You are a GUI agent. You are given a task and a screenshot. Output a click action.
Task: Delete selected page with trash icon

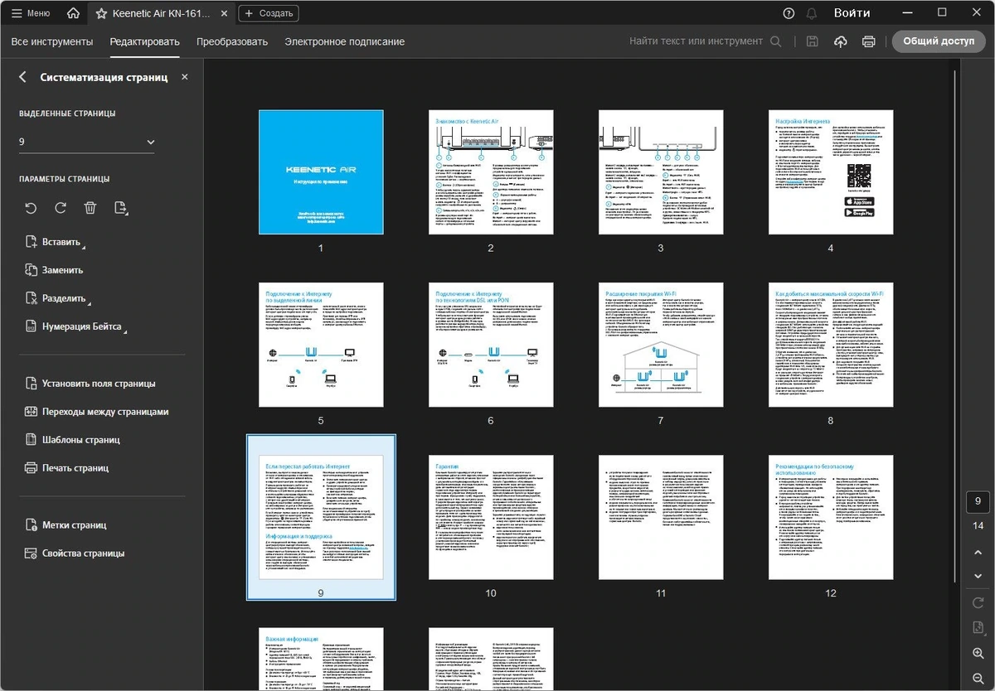[90, 209]
